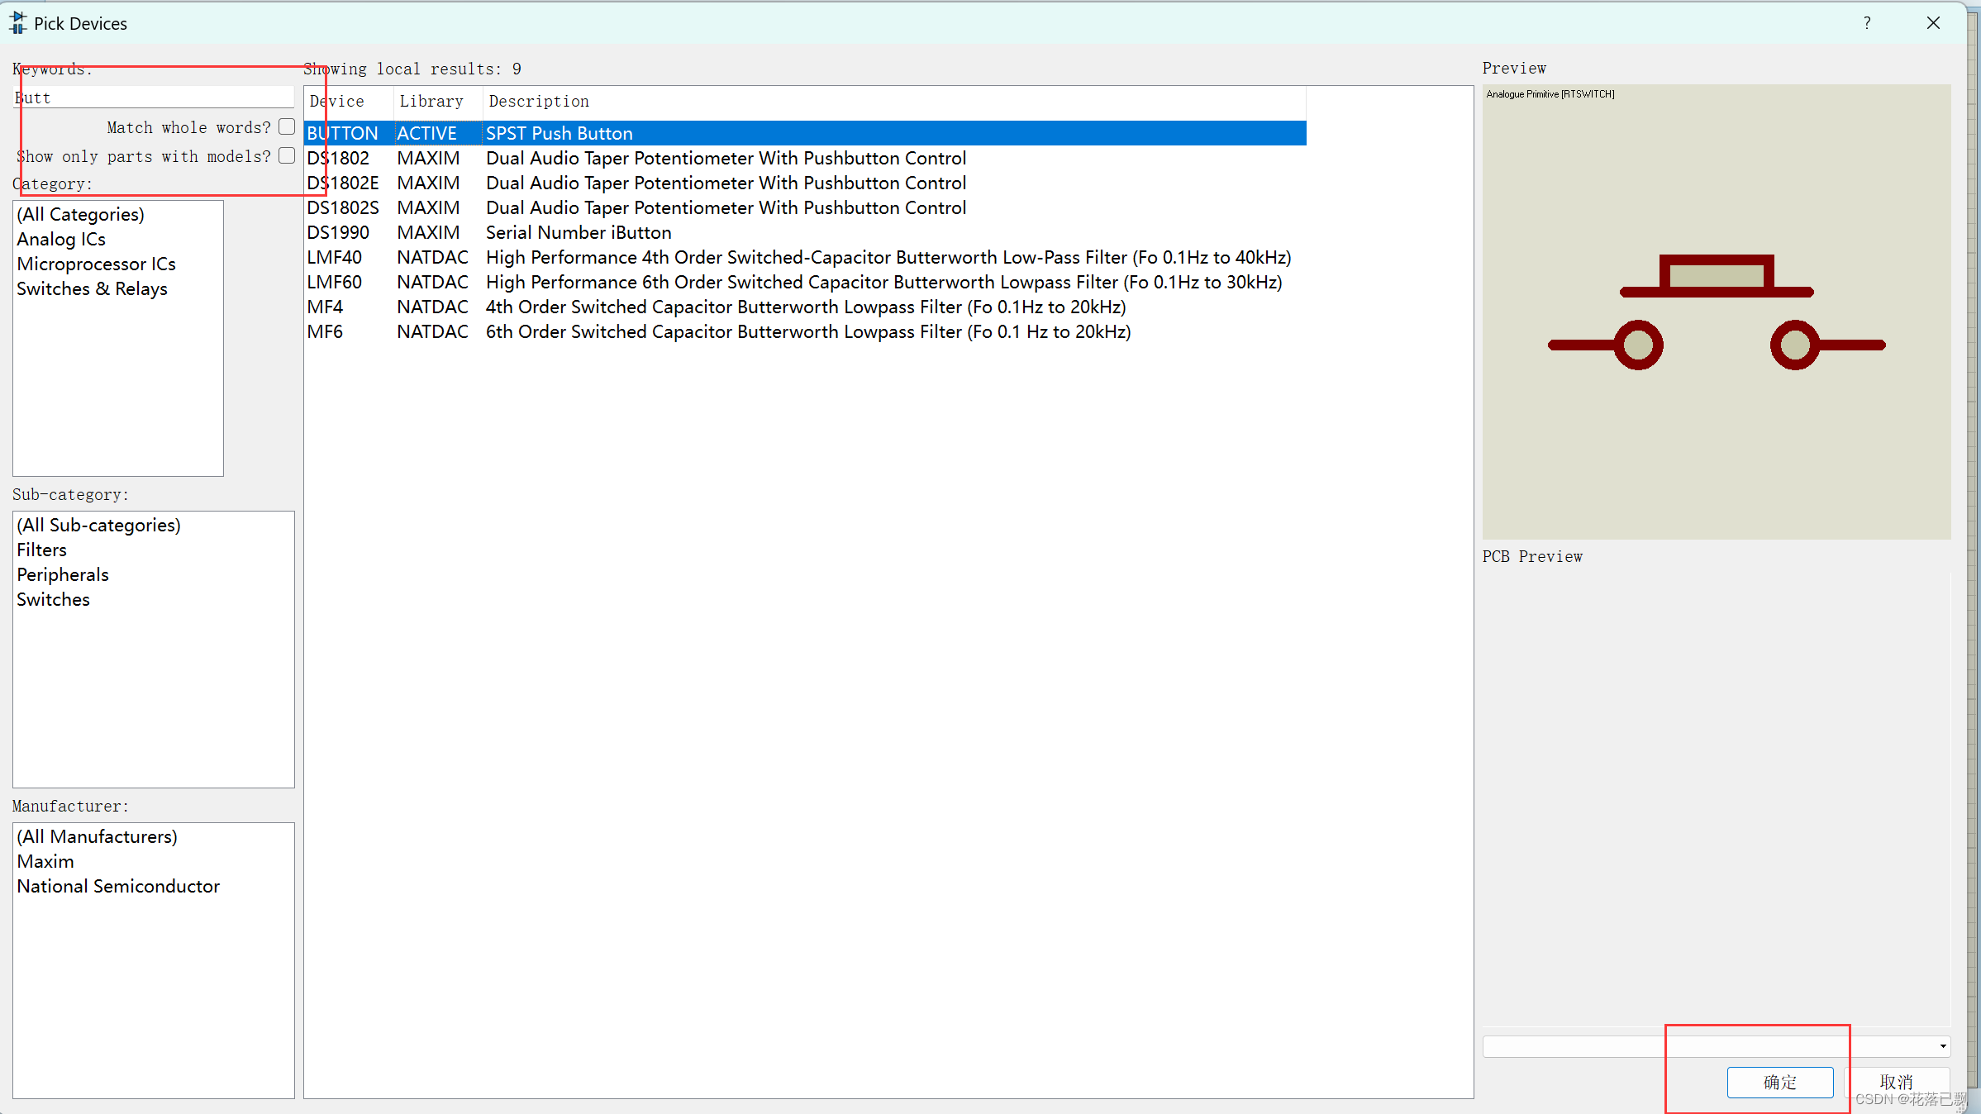Select Switches & Relays category
This screenshot has height=1114, width=1981.
coord(92,288)
